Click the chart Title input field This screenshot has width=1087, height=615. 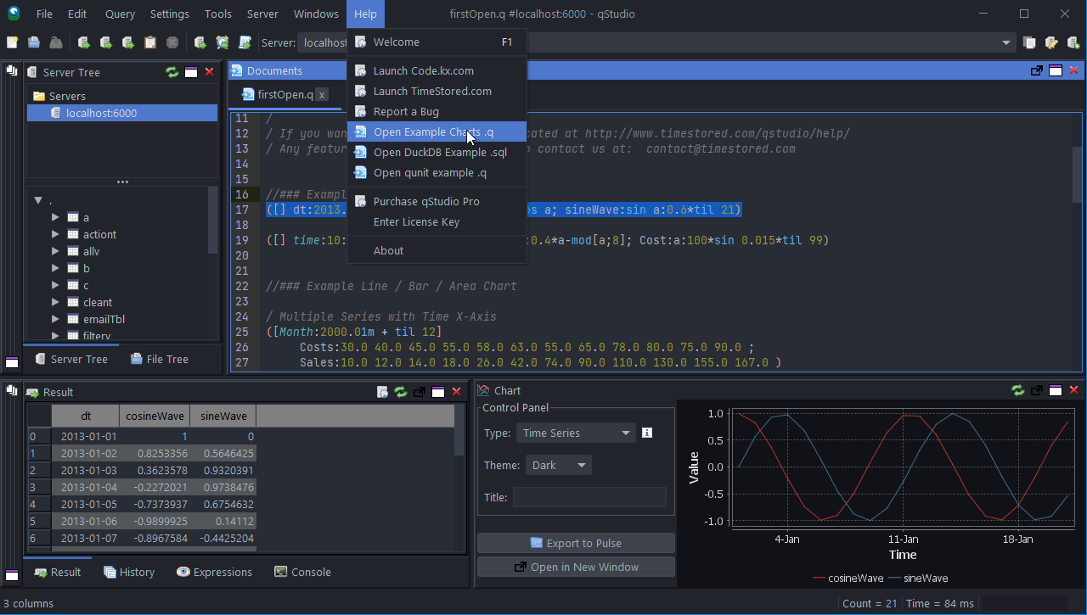click(x=589, y=497)
